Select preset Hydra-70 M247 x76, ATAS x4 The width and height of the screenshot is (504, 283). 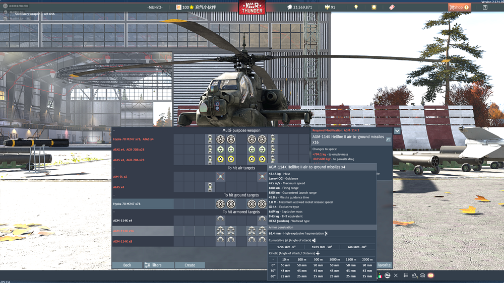[x=143, y=139]
